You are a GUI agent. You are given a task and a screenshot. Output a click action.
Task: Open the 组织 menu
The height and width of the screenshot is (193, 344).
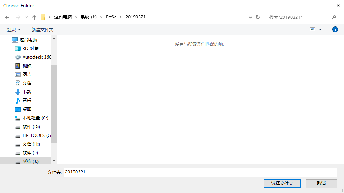(13, 29)
